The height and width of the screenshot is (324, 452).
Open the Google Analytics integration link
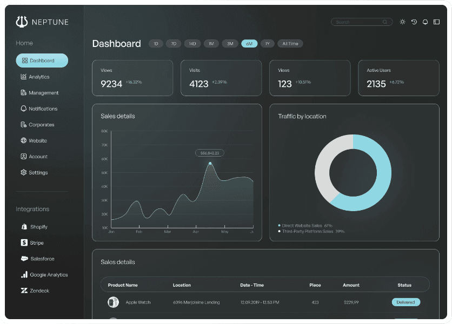pos(49,275)
